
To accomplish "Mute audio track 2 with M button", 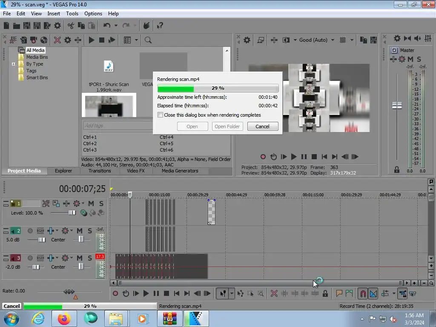I will point(80,231).
